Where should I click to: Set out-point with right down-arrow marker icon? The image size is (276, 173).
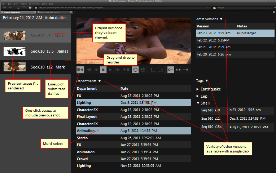[161, 70]
